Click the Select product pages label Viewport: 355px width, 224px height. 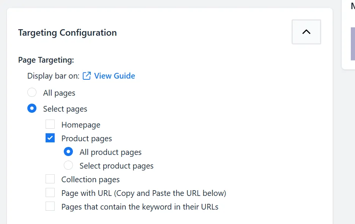[x=117, y=166]
